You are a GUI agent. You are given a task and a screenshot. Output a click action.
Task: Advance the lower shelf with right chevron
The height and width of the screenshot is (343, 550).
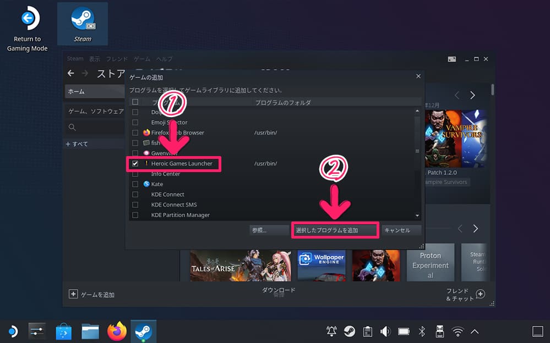pos(475,229)
